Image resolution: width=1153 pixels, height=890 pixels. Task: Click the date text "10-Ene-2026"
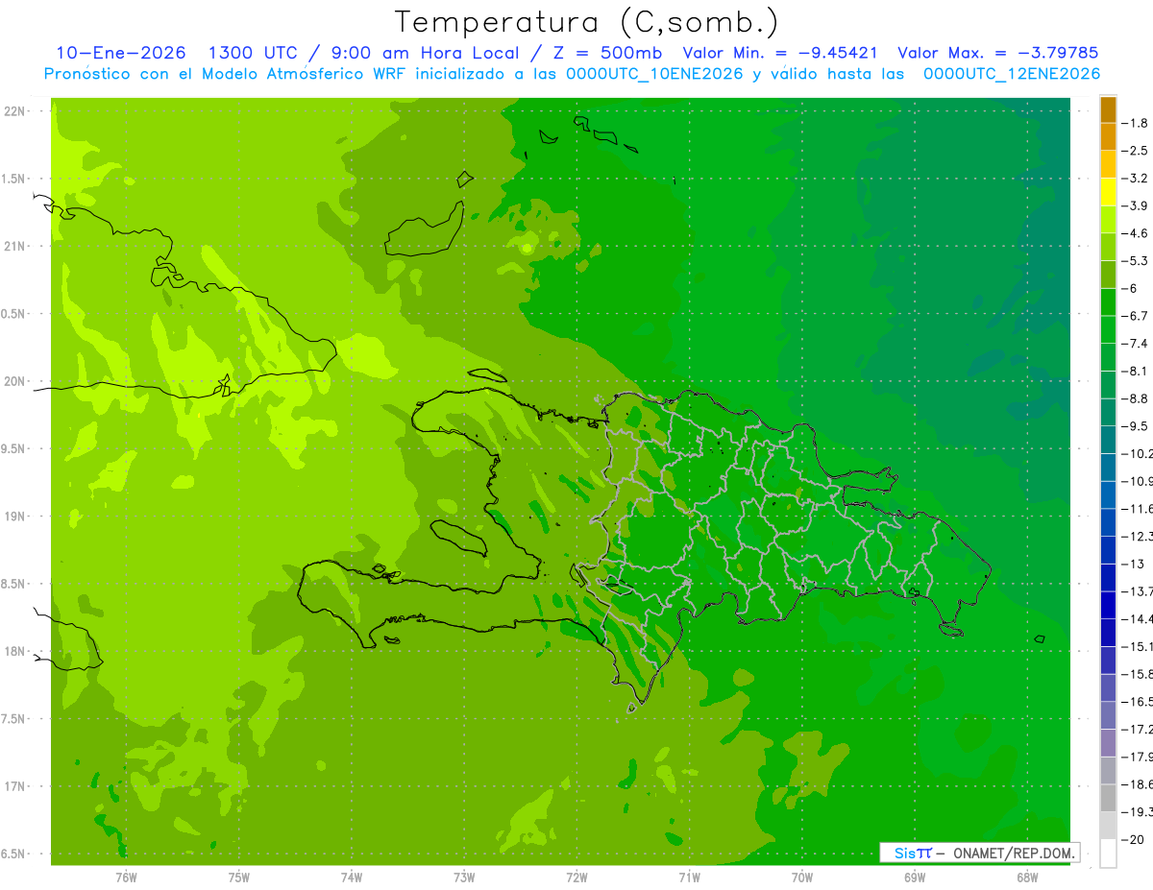coord(120,53)
